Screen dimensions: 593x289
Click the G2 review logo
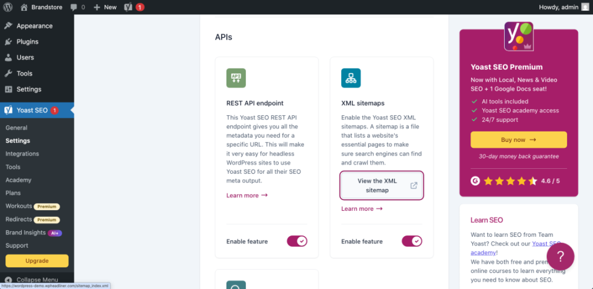(x=475, y=181)
